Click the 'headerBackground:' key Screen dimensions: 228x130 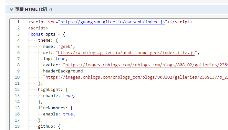64,71
